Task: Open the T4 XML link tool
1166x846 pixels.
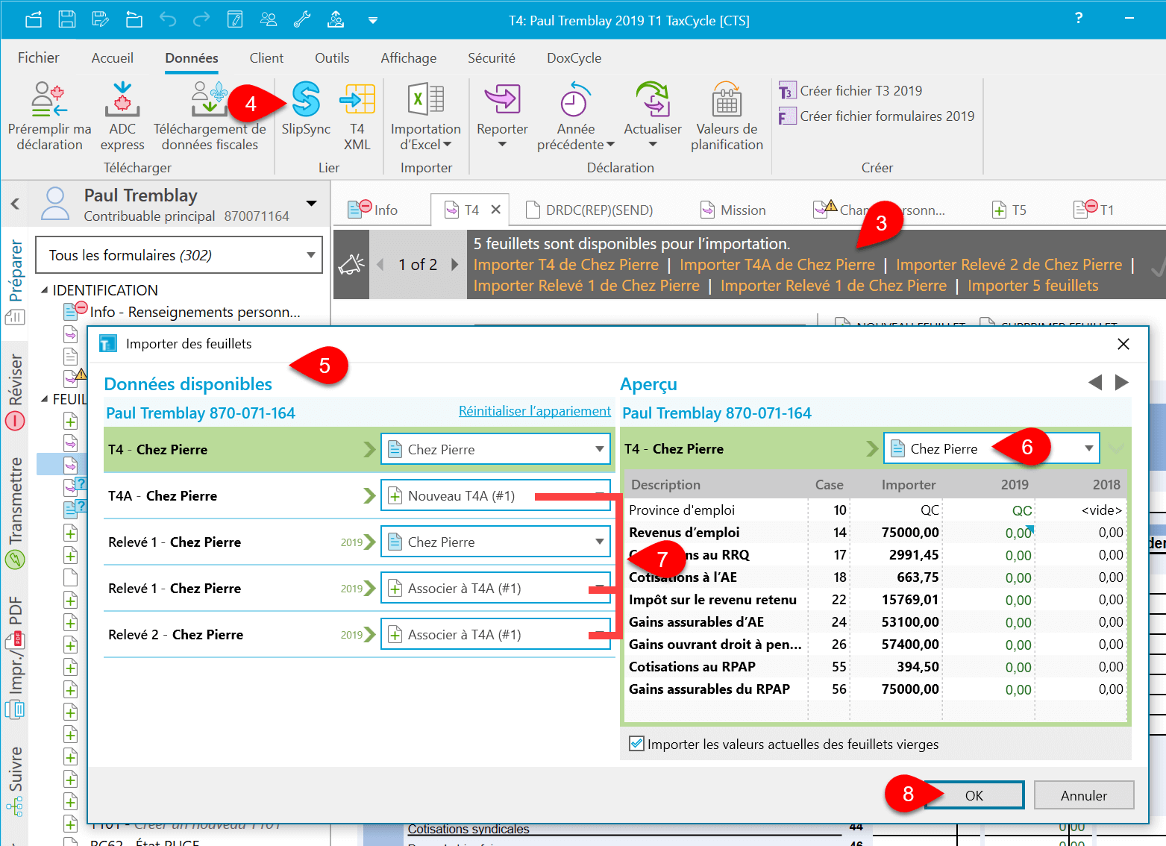Action: pyautogui.click(x=357, y=101)
